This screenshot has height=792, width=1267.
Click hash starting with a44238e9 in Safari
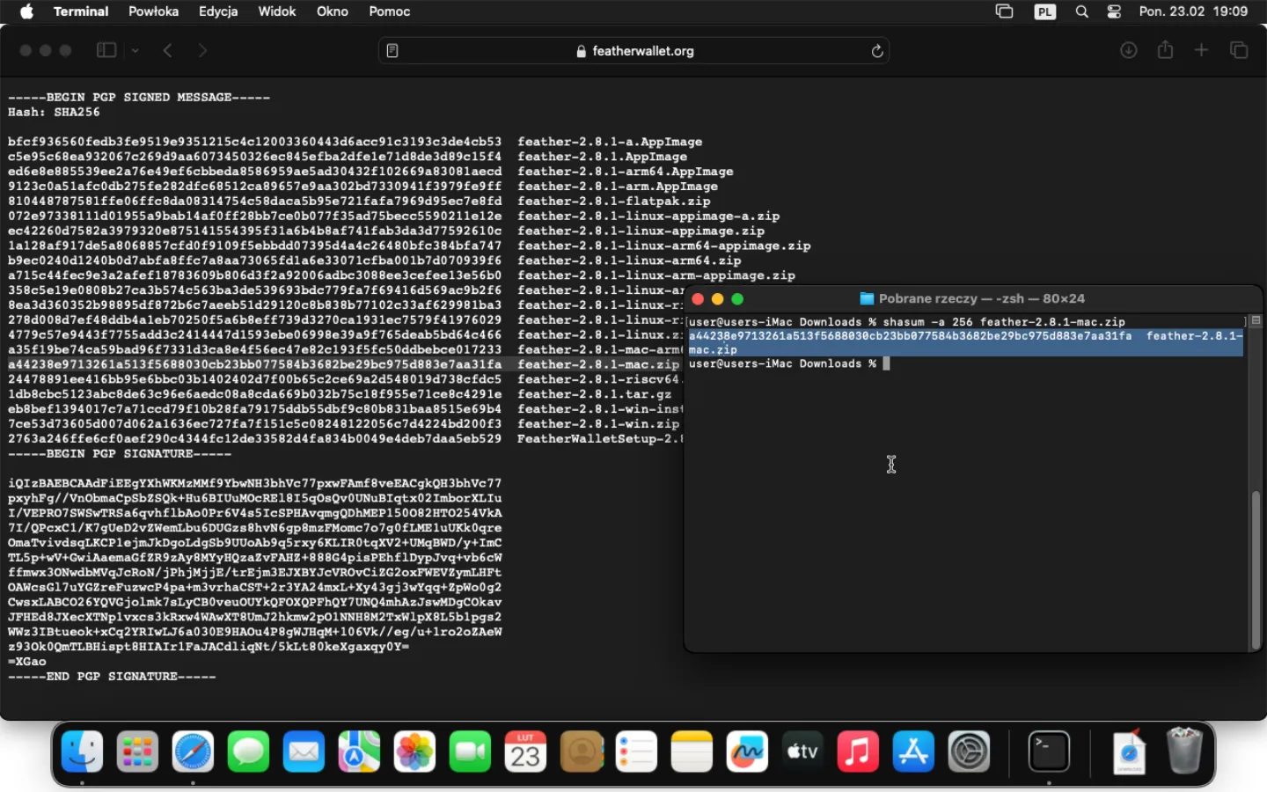[x=255, y=364]
